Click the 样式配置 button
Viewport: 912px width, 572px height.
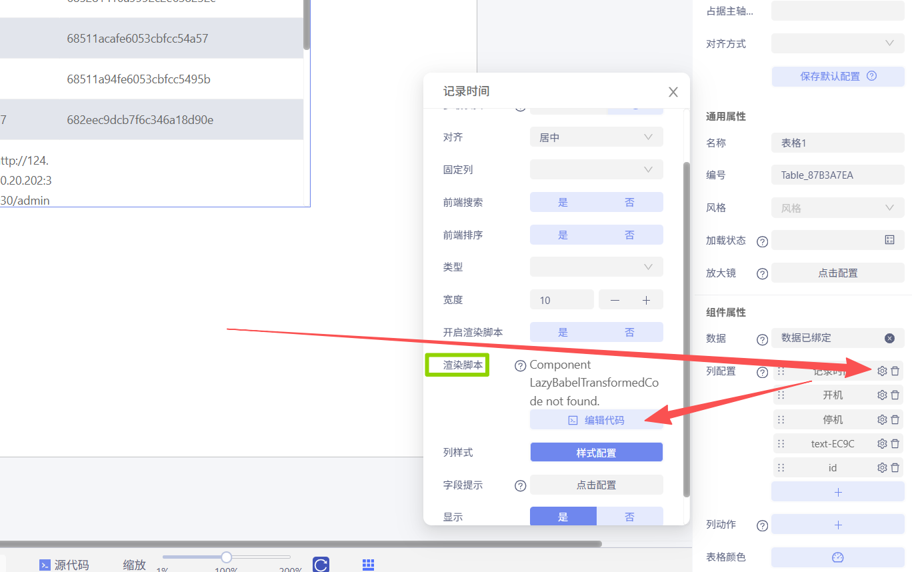point(596,453)
